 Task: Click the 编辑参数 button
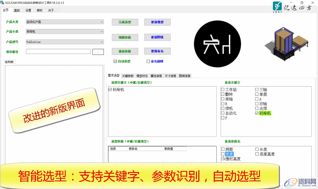pos(125,37)
